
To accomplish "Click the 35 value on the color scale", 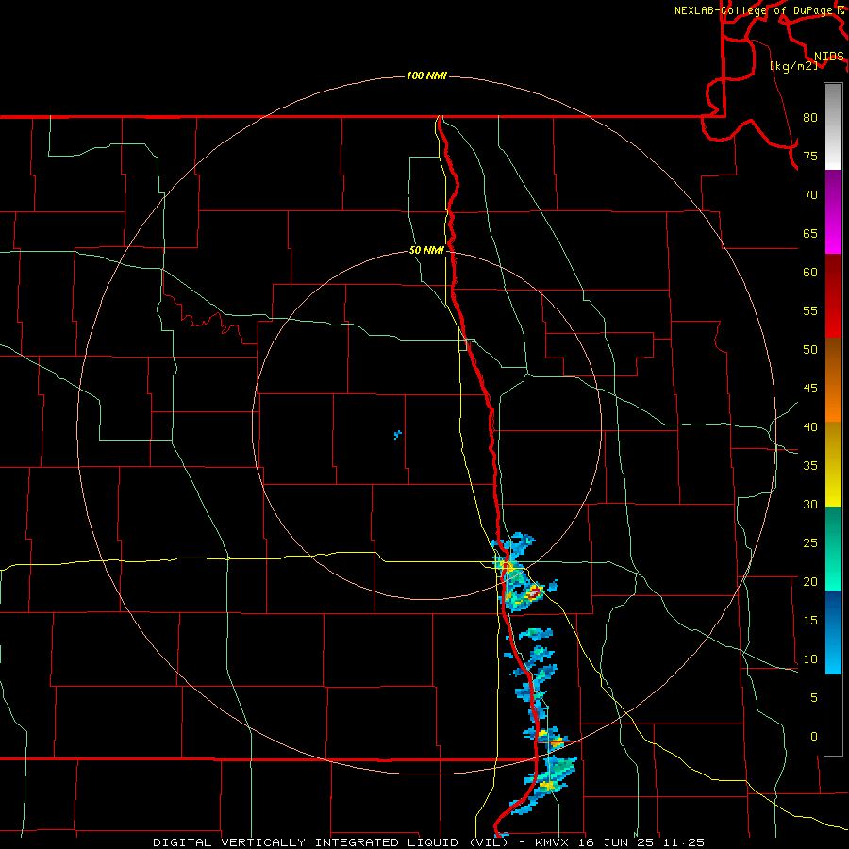I will (810, 466).
